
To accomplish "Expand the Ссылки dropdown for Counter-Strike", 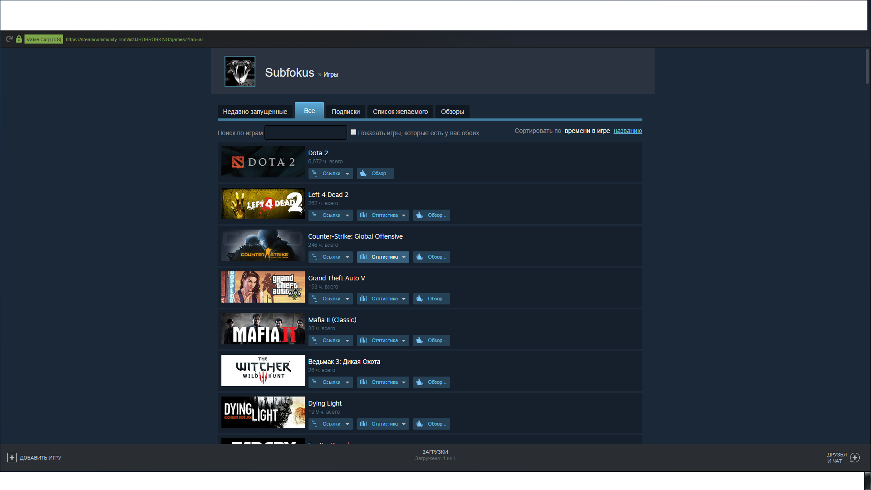I will coord(331,257).
